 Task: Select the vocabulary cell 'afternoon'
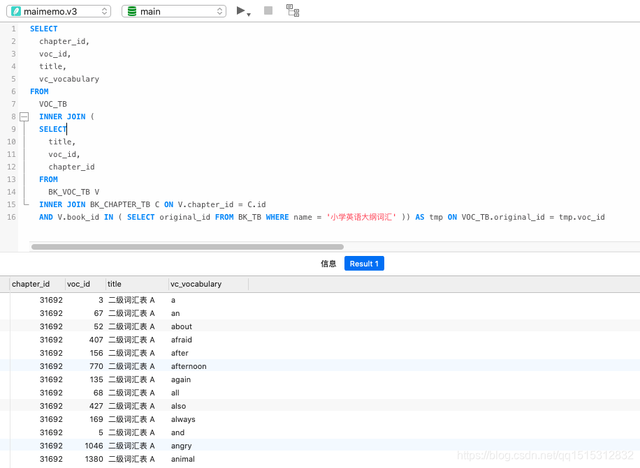point(189,366)
